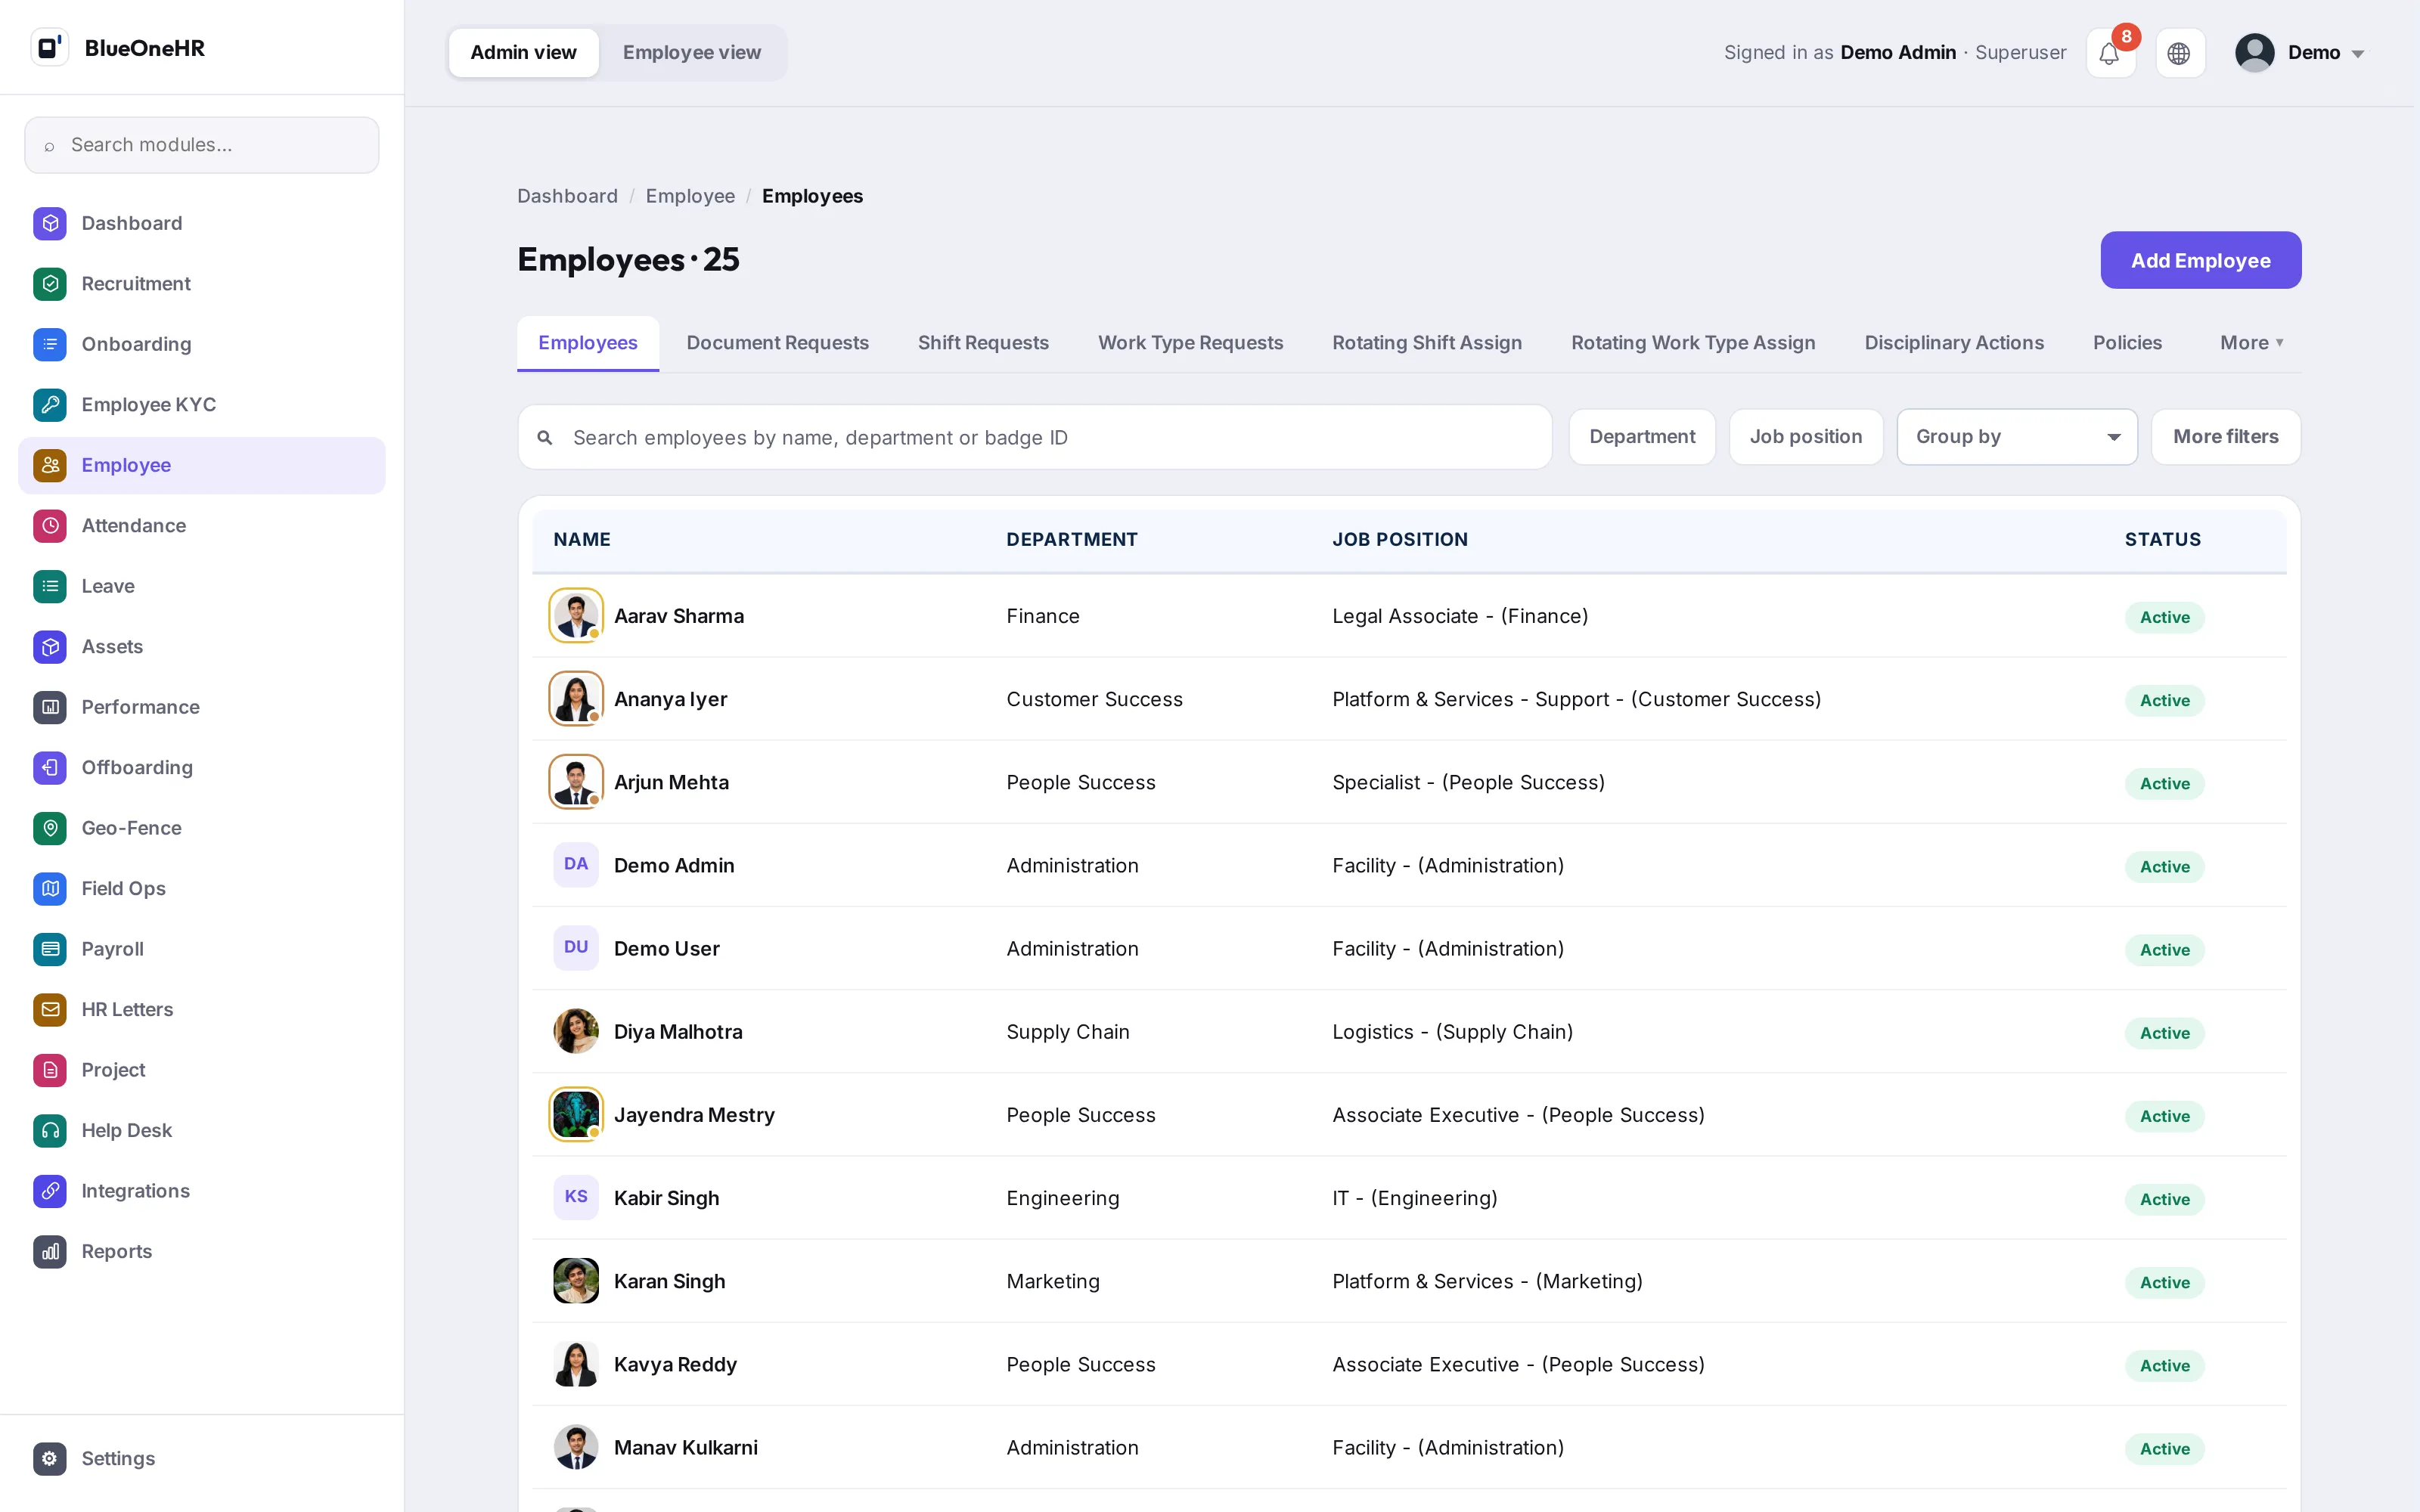Viewport: 2420px width, 1512px height.
Task: Open the Assets module
Action: point(202,647)
